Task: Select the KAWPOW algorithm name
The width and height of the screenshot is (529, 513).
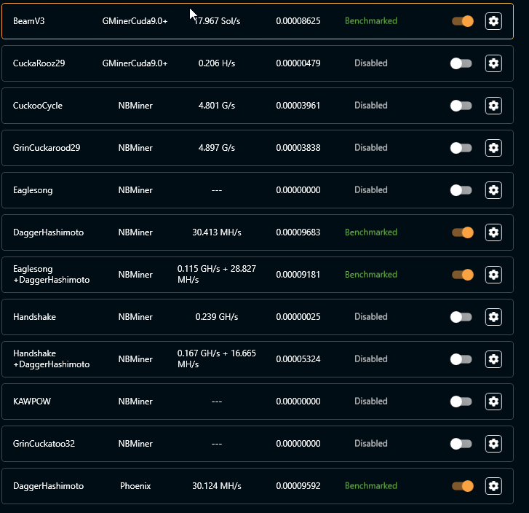Action: point(32,401)
